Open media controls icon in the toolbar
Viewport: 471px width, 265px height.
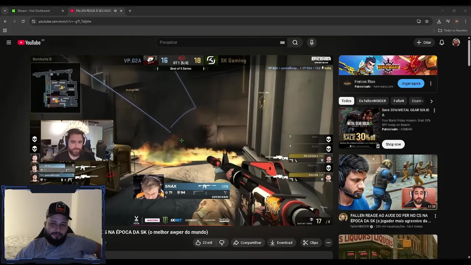(x=448, y=21)
